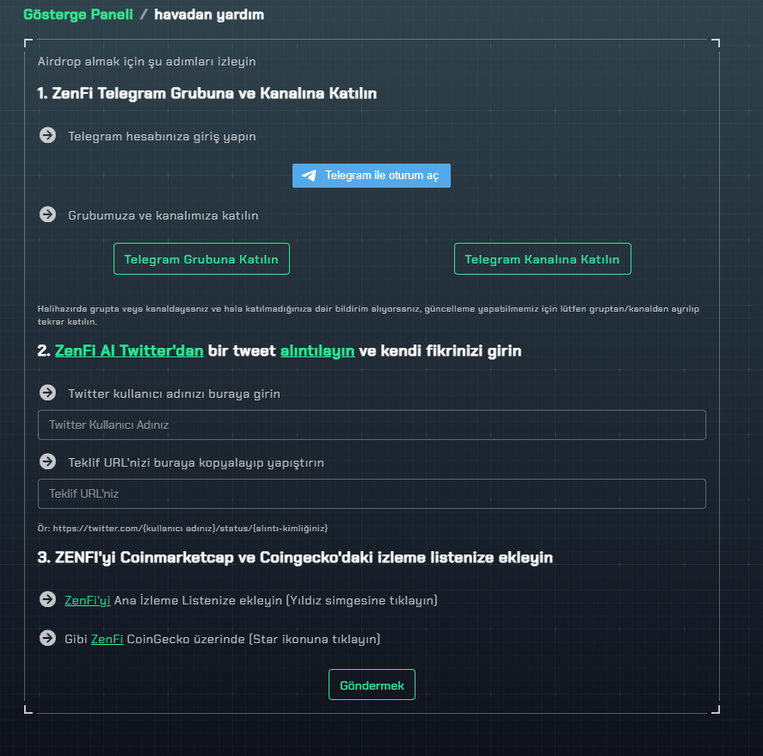The width and height of the screenshot is (763, 756).
Task: Click the arrow icon before Gibi ZenFi CoinGecko
Action: pyautogui.click(x=47, y=638)
